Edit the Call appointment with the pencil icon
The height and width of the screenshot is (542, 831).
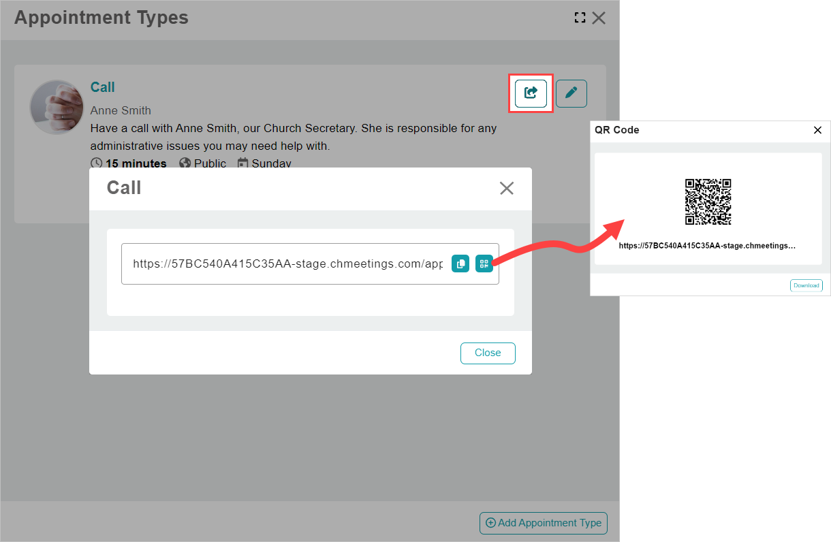[571, 93]
